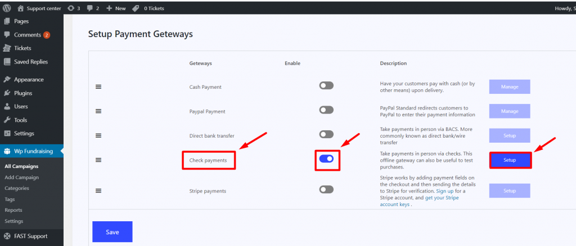This screenshot has height=246, width=576.
Task: Click the Users person icon
Action: [x=7, y=106]
